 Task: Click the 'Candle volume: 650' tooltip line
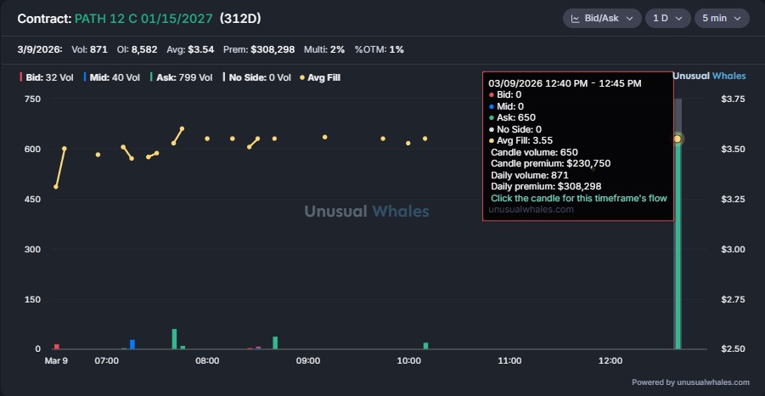coord(534,152)
